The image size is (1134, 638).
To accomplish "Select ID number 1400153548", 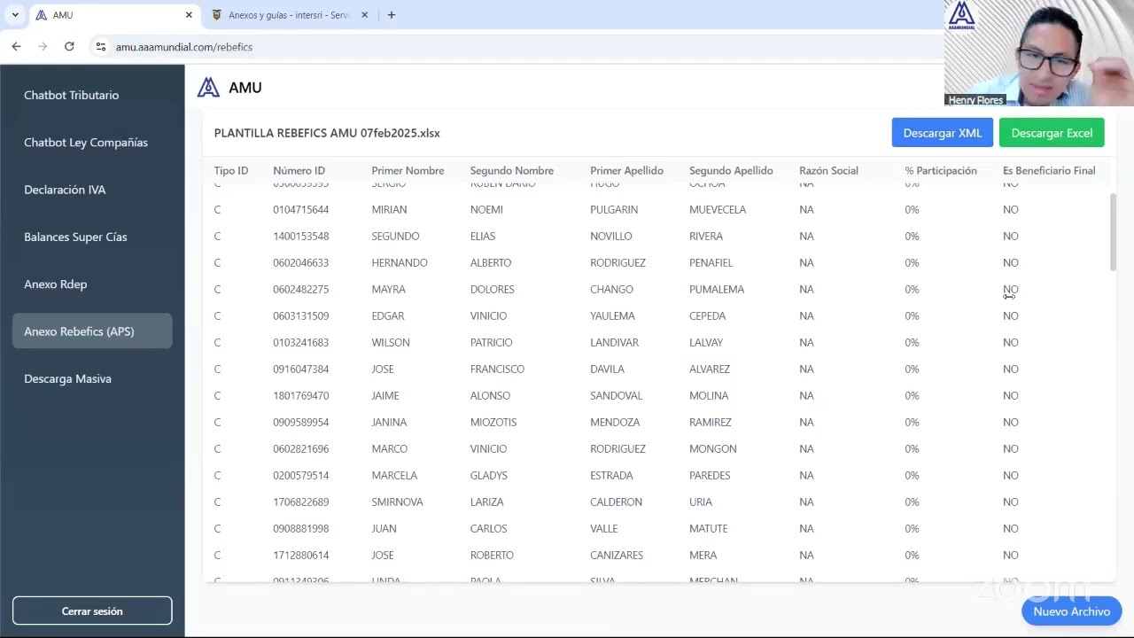I will pyautogui.click(x=300, y=236).
